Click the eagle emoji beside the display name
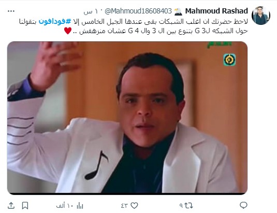Image resolution: width=277 pixels, height=213 pixels. (x=178, y=11)
